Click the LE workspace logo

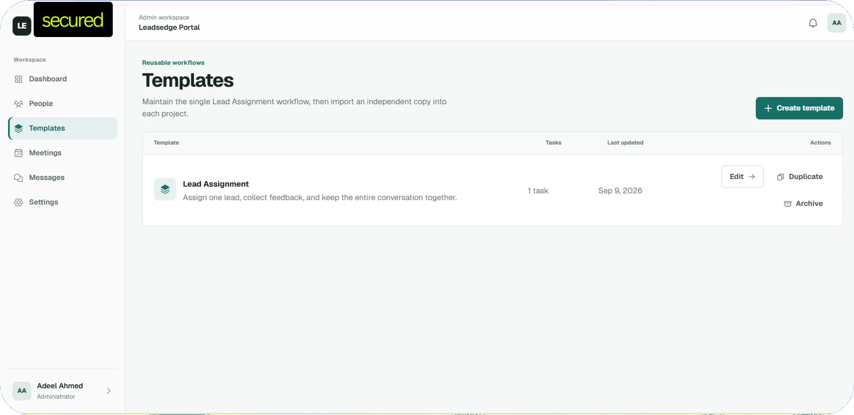point(22,26)
